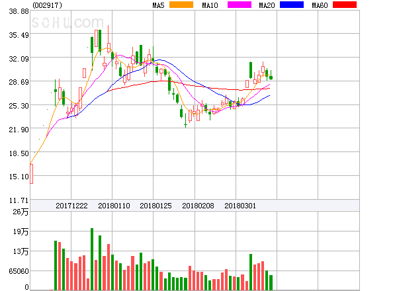The height and width of the screenshot is (291, 397).
Task: Click the blue MA20 legend swatch
Action: point(292,5)
